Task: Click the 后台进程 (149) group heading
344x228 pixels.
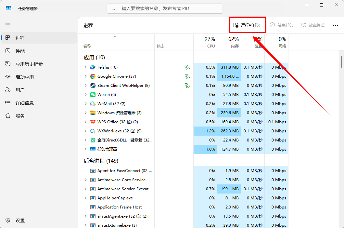Action: pyautogui.click(x=101, y=161)
